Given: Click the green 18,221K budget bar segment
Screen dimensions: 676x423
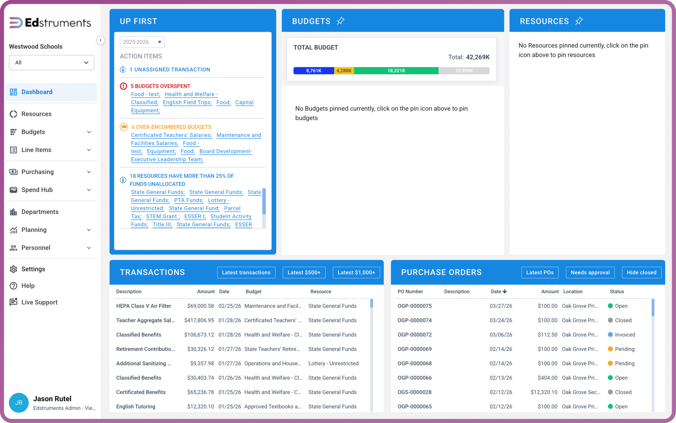Looking at the screenshot, I should 396,70.
